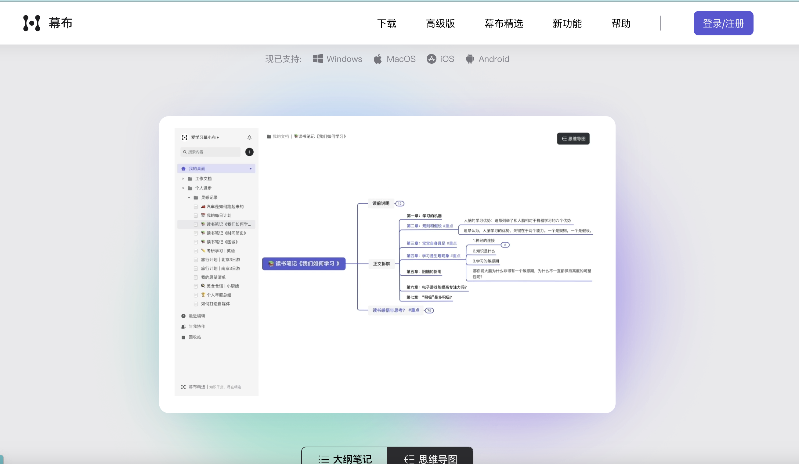Click the recycle bin 回收站 icon

pos(183,337)
